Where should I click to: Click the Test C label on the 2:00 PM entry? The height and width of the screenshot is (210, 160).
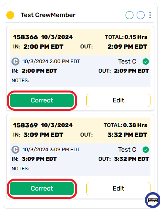(x=127, y=62)
